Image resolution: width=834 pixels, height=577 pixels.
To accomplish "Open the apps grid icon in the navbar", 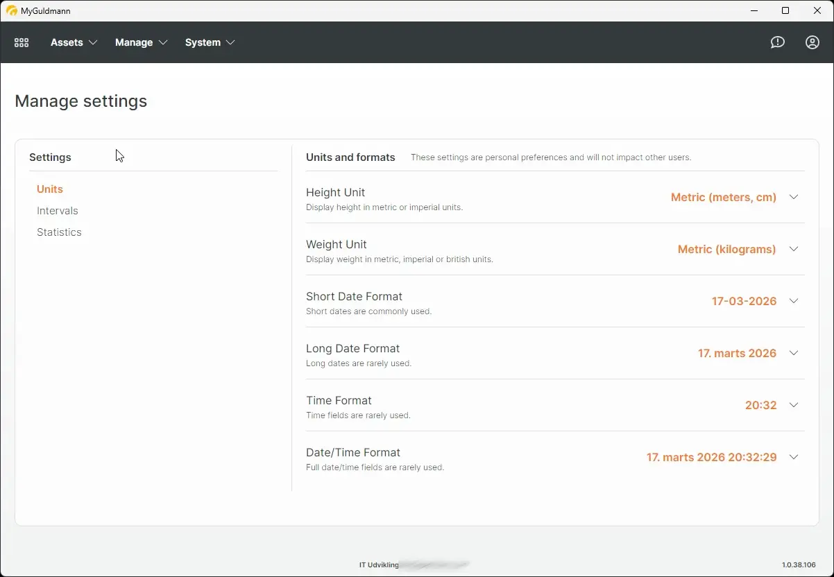I will tap(21, 42).
